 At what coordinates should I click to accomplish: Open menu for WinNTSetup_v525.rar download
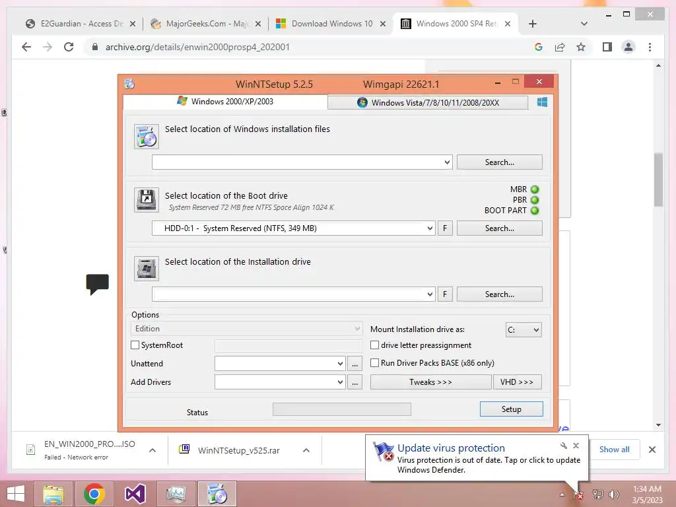[306, 450]
